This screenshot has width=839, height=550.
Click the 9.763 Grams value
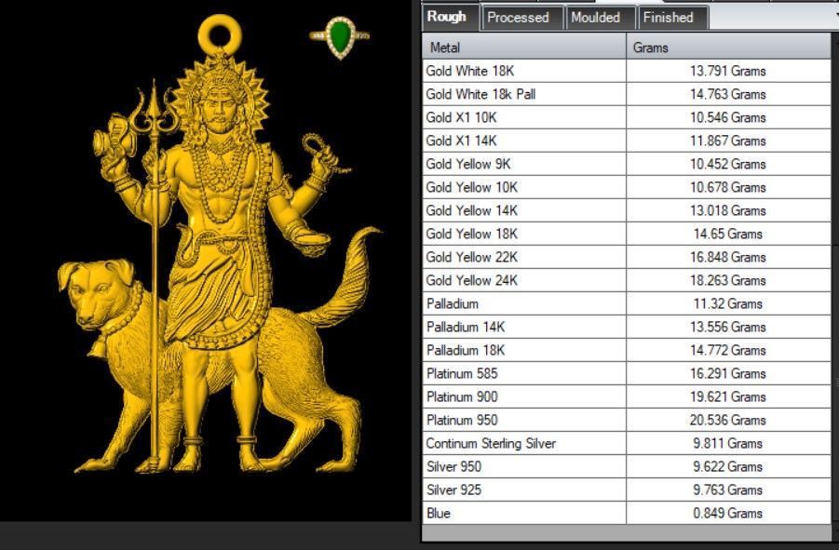tap(727, 490)
